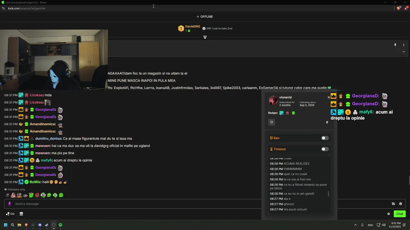Viewport: 410px width, 230px height.
Task: Click the Send a message input field
Action: tap(205, 204)
